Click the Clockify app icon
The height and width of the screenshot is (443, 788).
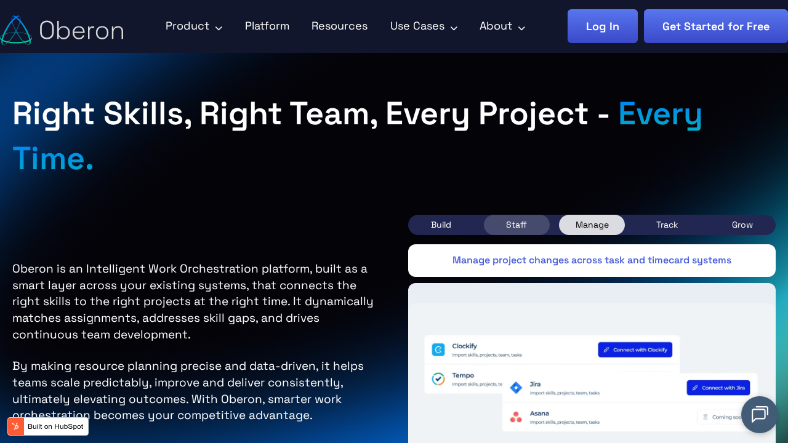click(438, 349)
